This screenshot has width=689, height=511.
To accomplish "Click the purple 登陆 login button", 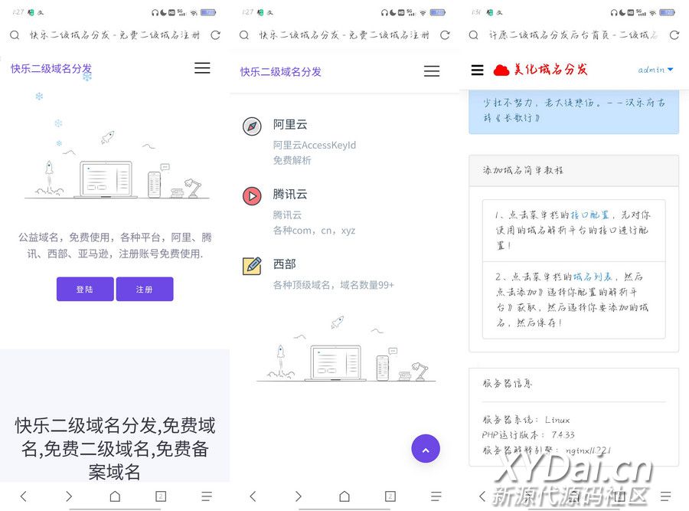I will [x=85, y=289].
